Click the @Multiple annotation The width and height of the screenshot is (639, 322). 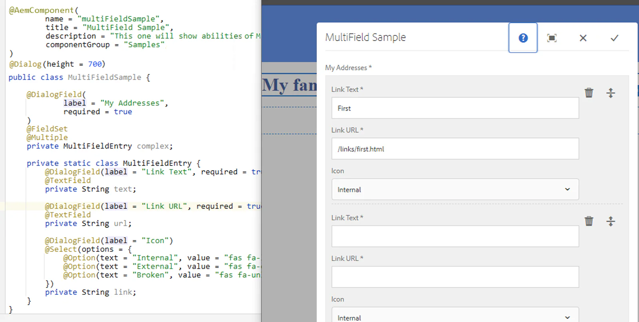click(47, 137)
